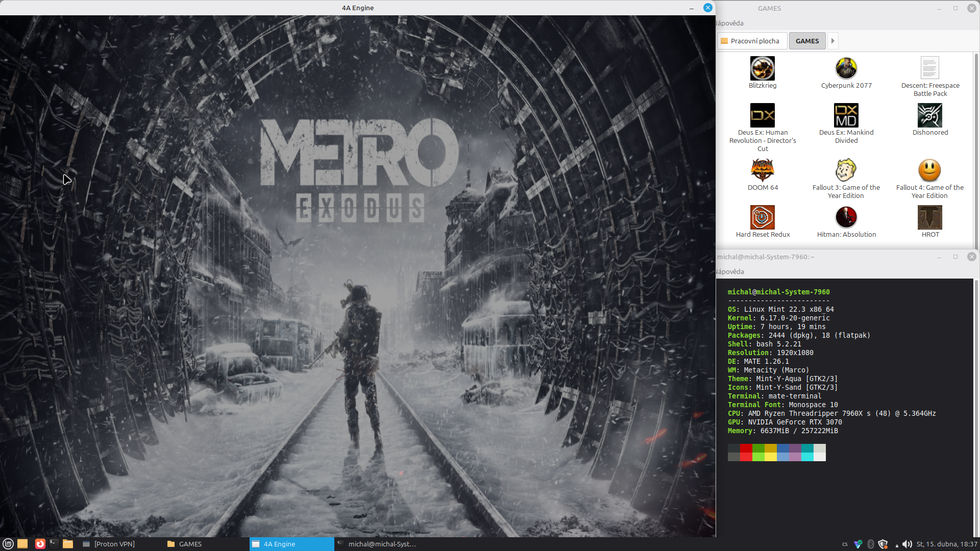This screenshot has height=551, width=980.
Task: Open the HROT game launcher
Action: point(929,217)
